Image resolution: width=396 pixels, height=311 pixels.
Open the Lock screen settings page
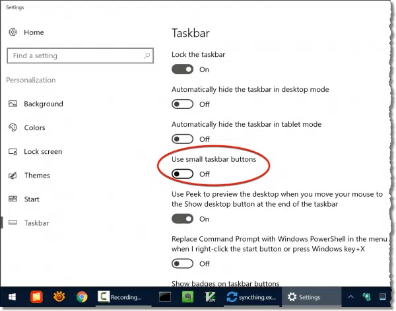coord(43,152)
